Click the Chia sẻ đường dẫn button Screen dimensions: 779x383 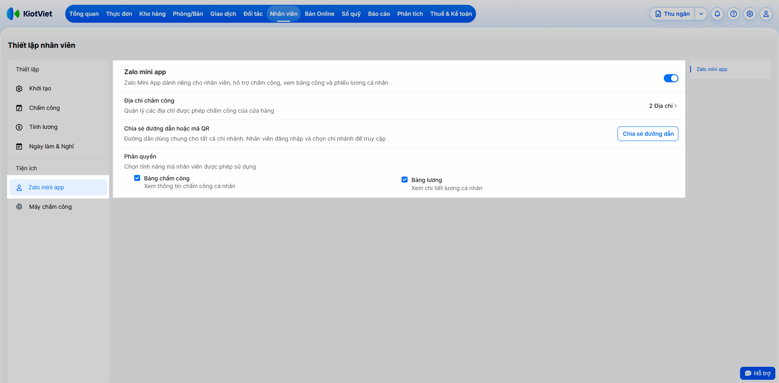[648, 134]
